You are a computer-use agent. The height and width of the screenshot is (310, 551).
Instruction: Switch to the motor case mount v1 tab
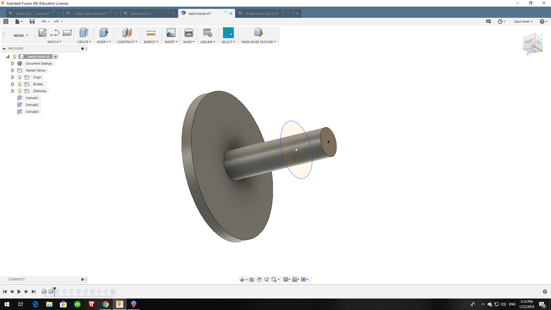coord(90,13)
